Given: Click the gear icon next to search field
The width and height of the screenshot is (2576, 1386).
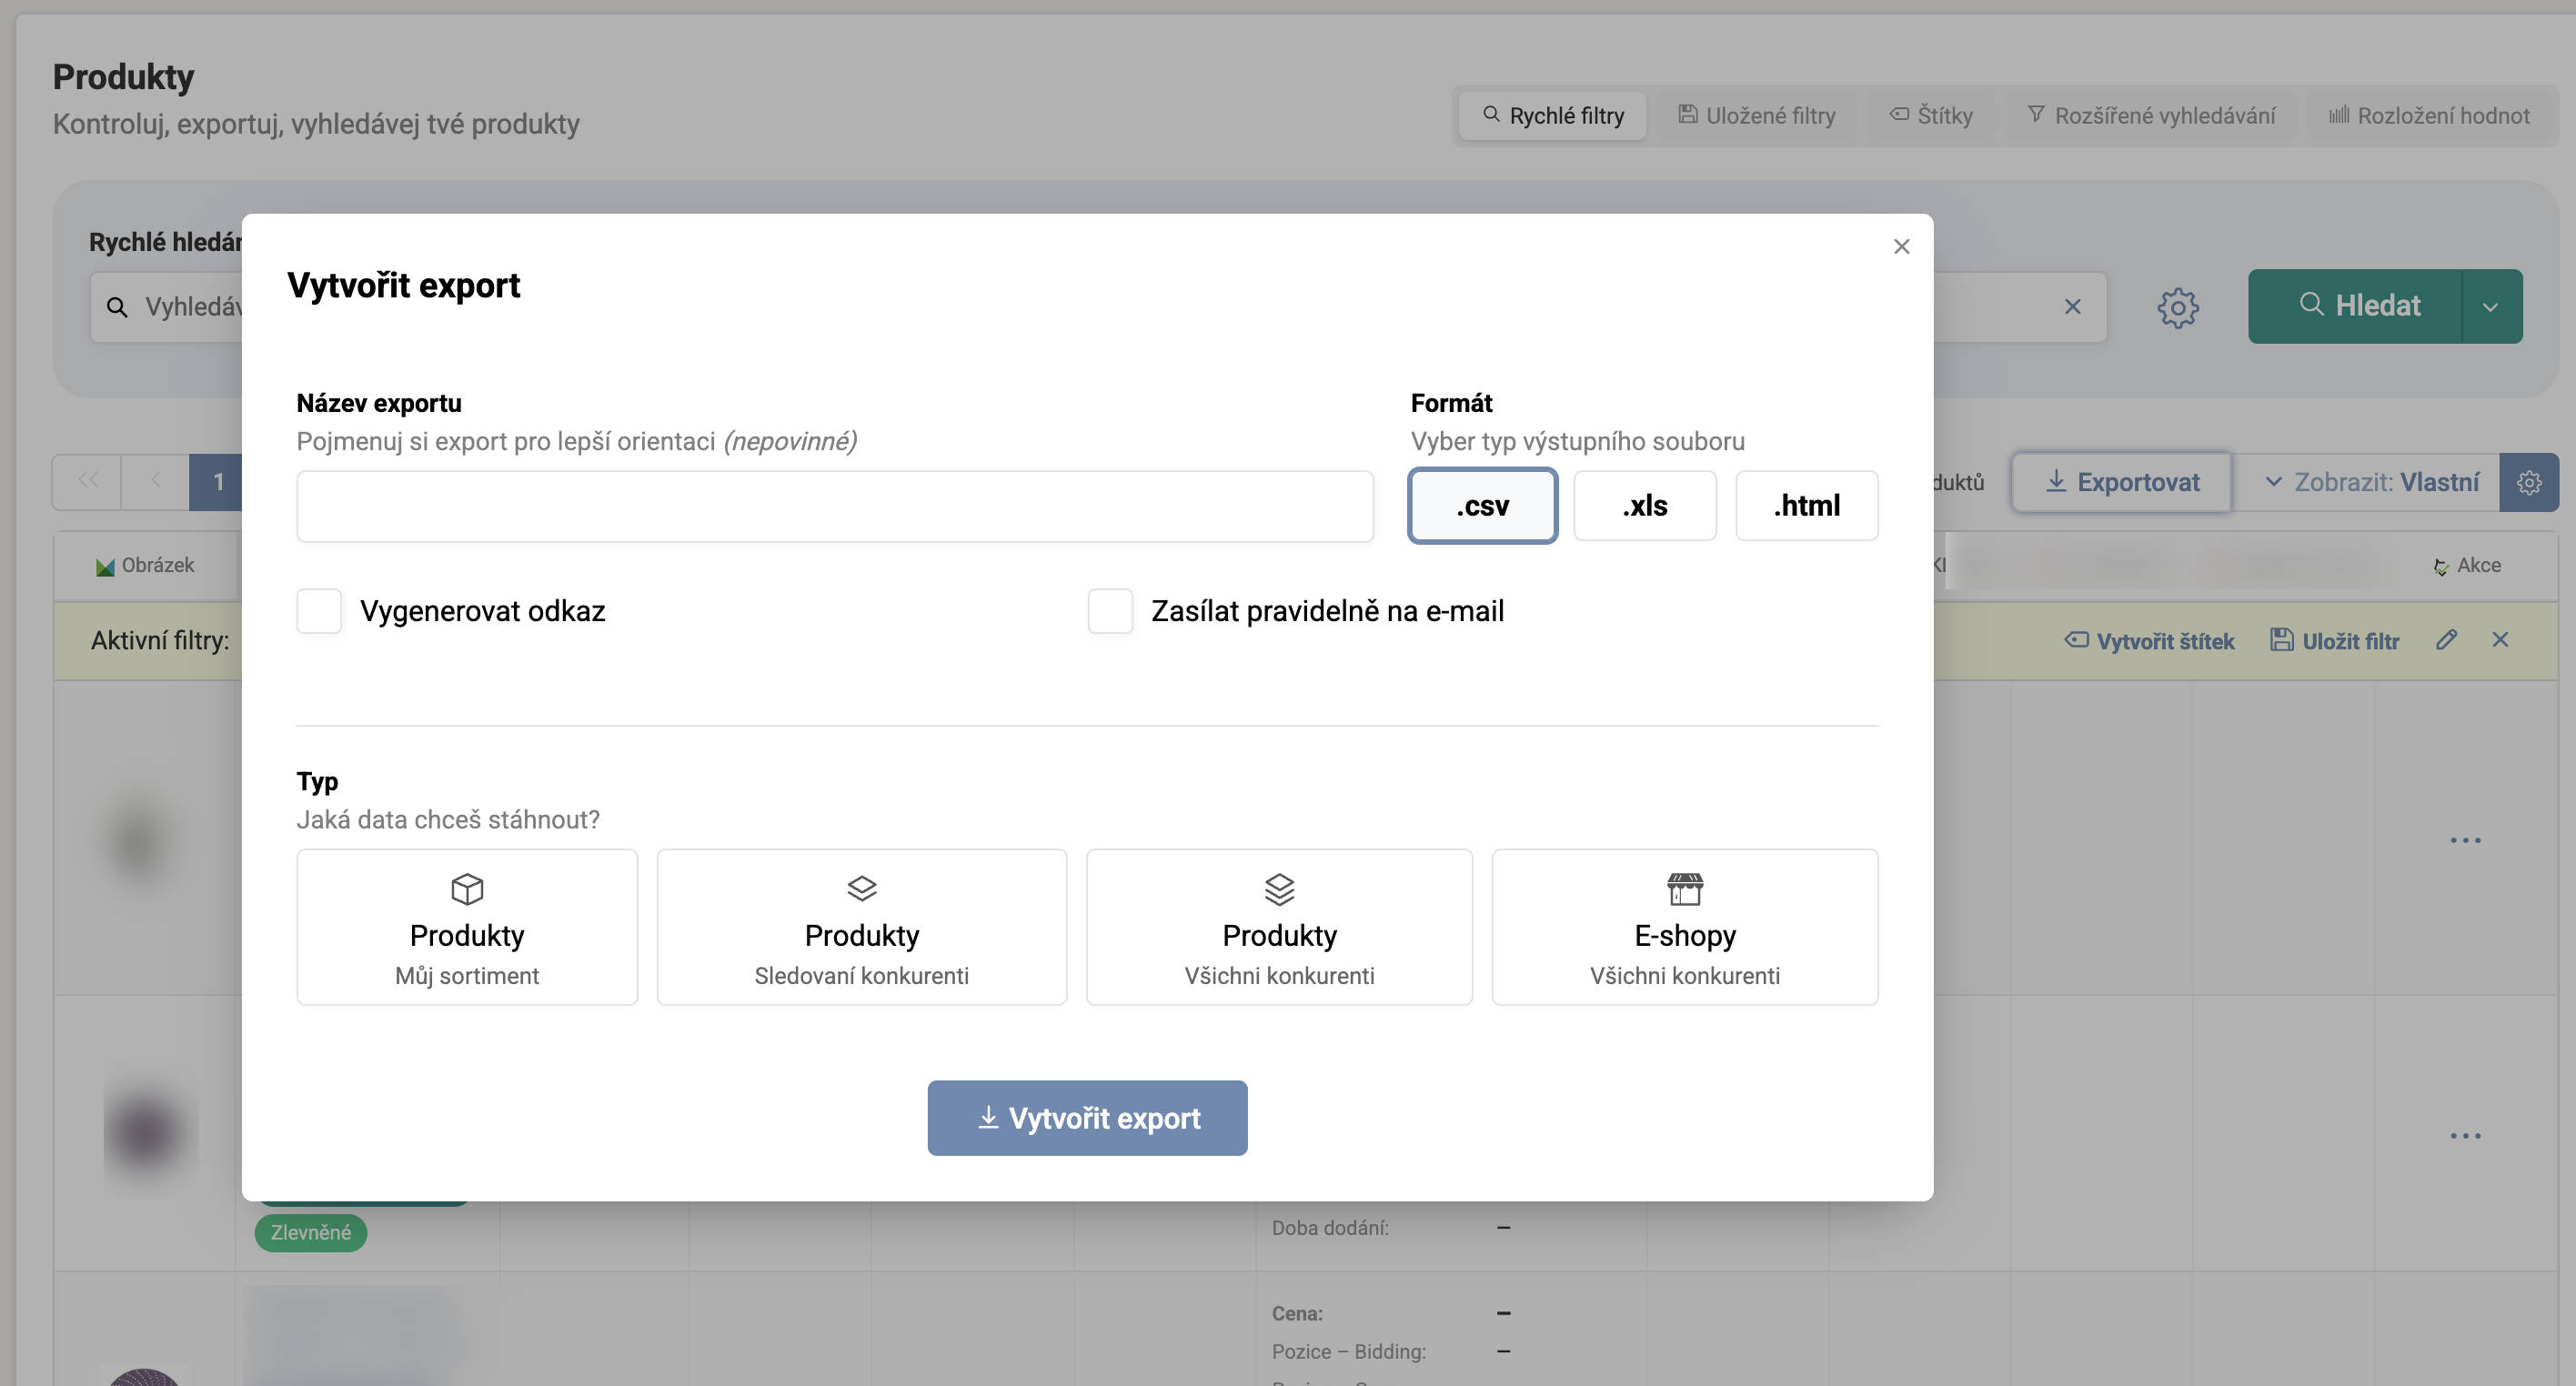Looking at the screenshot, I should pos(2177,307).
